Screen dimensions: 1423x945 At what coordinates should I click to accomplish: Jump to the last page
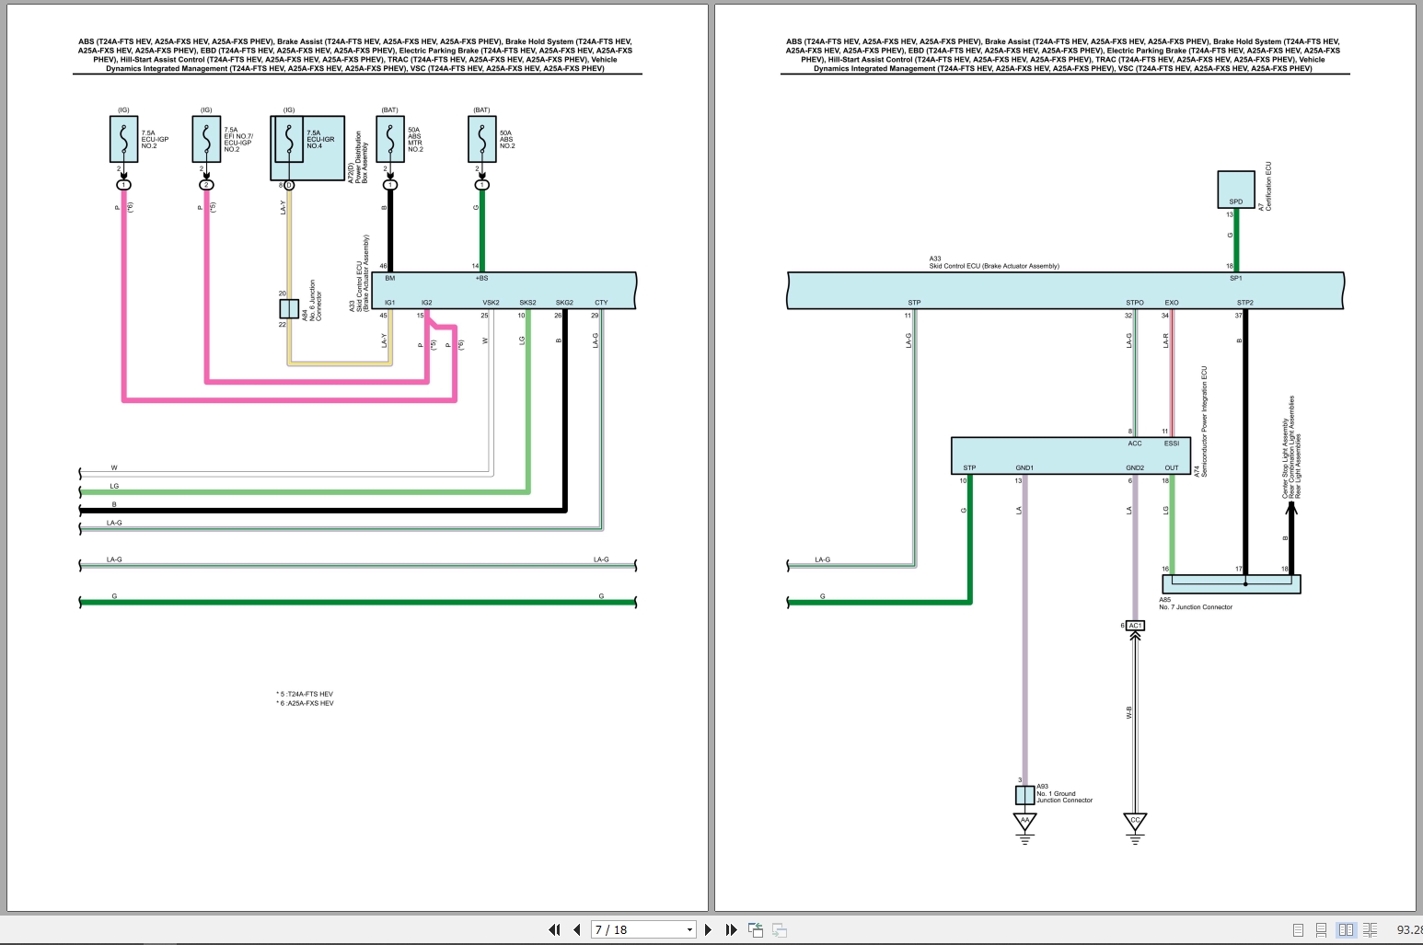pyautogui.click(x=730, y=929)
